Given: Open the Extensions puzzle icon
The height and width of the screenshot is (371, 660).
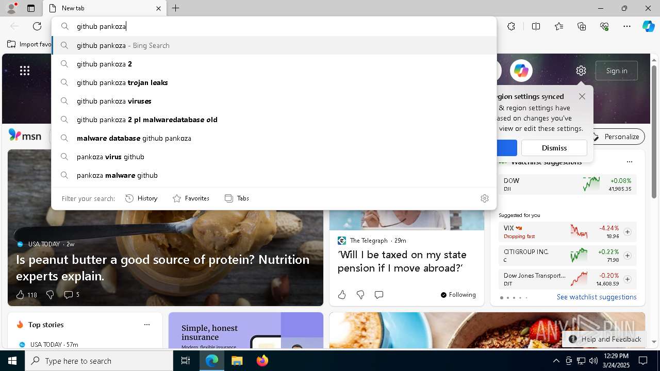Looking at the screenshot, I should tap(511, 26).
